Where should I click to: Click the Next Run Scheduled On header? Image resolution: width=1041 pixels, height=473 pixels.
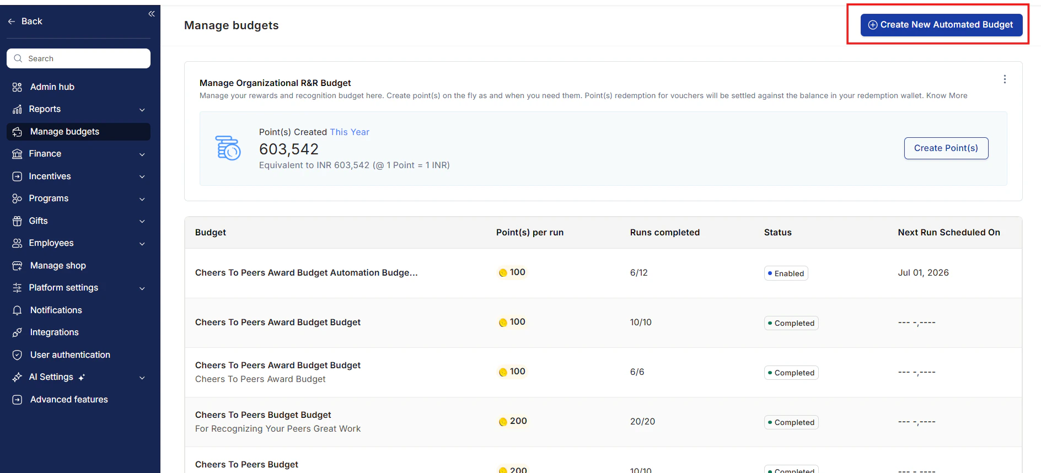tap(949, 232)
